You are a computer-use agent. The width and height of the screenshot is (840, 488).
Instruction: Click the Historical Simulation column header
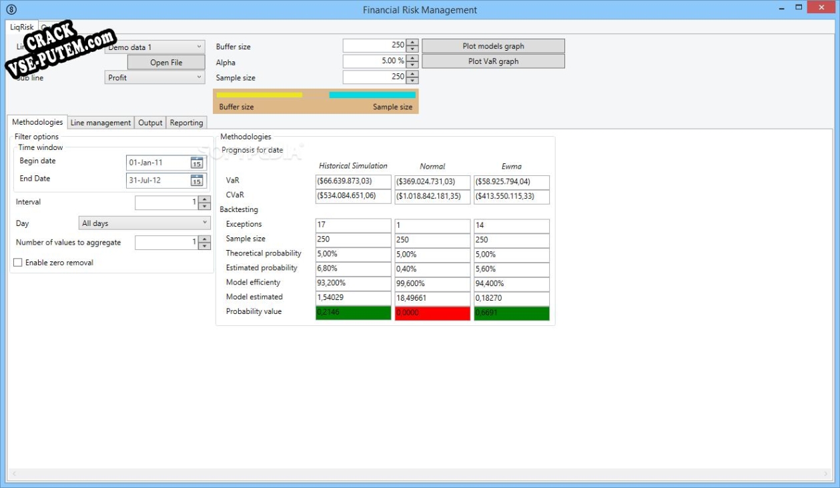353,166
